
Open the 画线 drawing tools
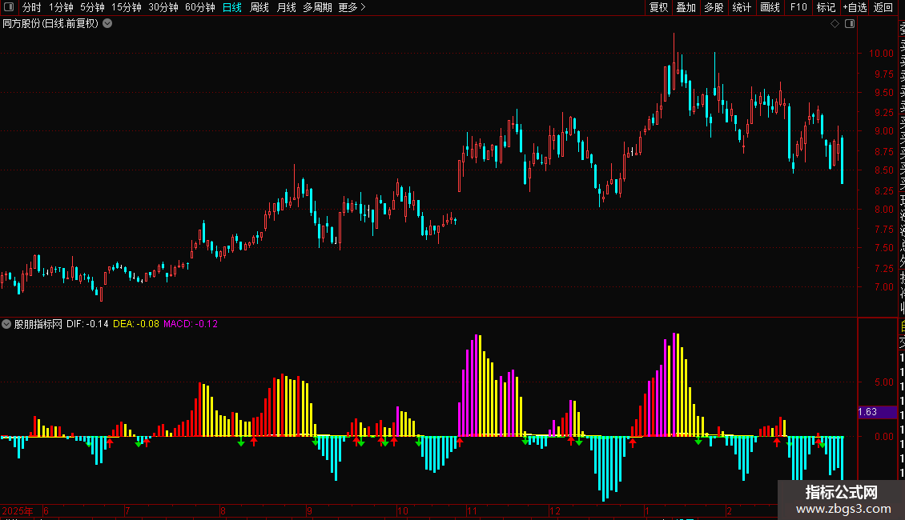pyautogui.click(x=770, y=7)
